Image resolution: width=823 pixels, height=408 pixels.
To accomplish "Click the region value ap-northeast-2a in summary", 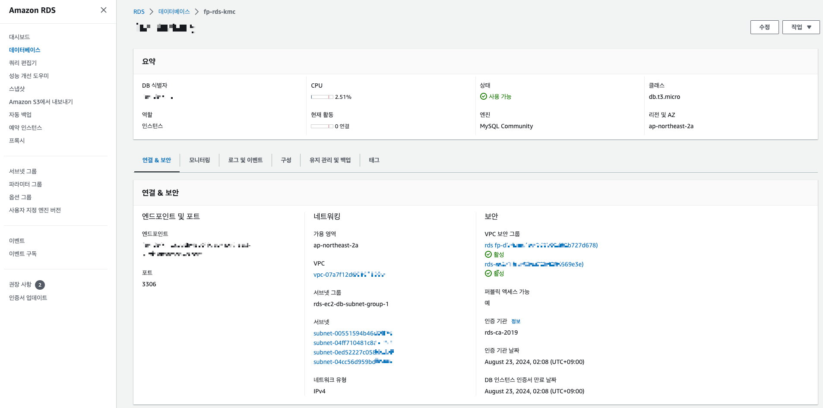I will (x=671, y=126).
